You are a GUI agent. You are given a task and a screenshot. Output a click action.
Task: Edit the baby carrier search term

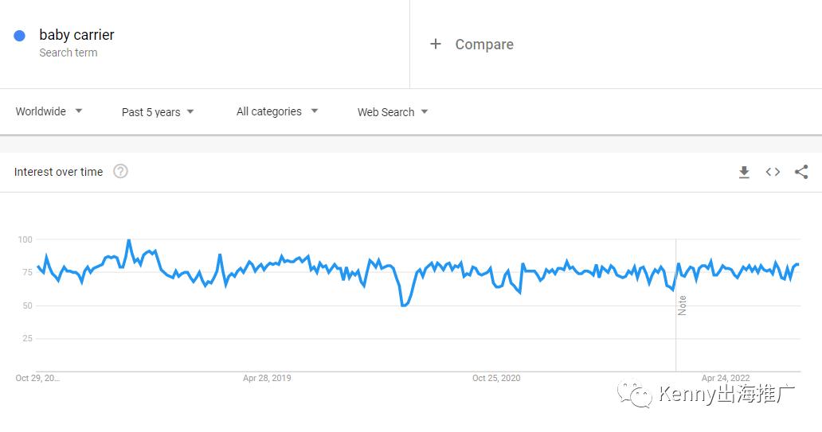click(76, 35)
